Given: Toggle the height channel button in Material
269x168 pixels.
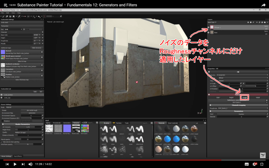Looking at the screenshot, I should tap(231, 97).
